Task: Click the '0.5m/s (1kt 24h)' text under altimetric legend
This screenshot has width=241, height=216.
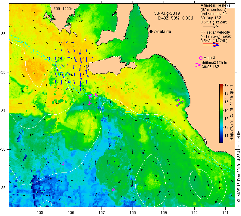Action: [214, 22]
